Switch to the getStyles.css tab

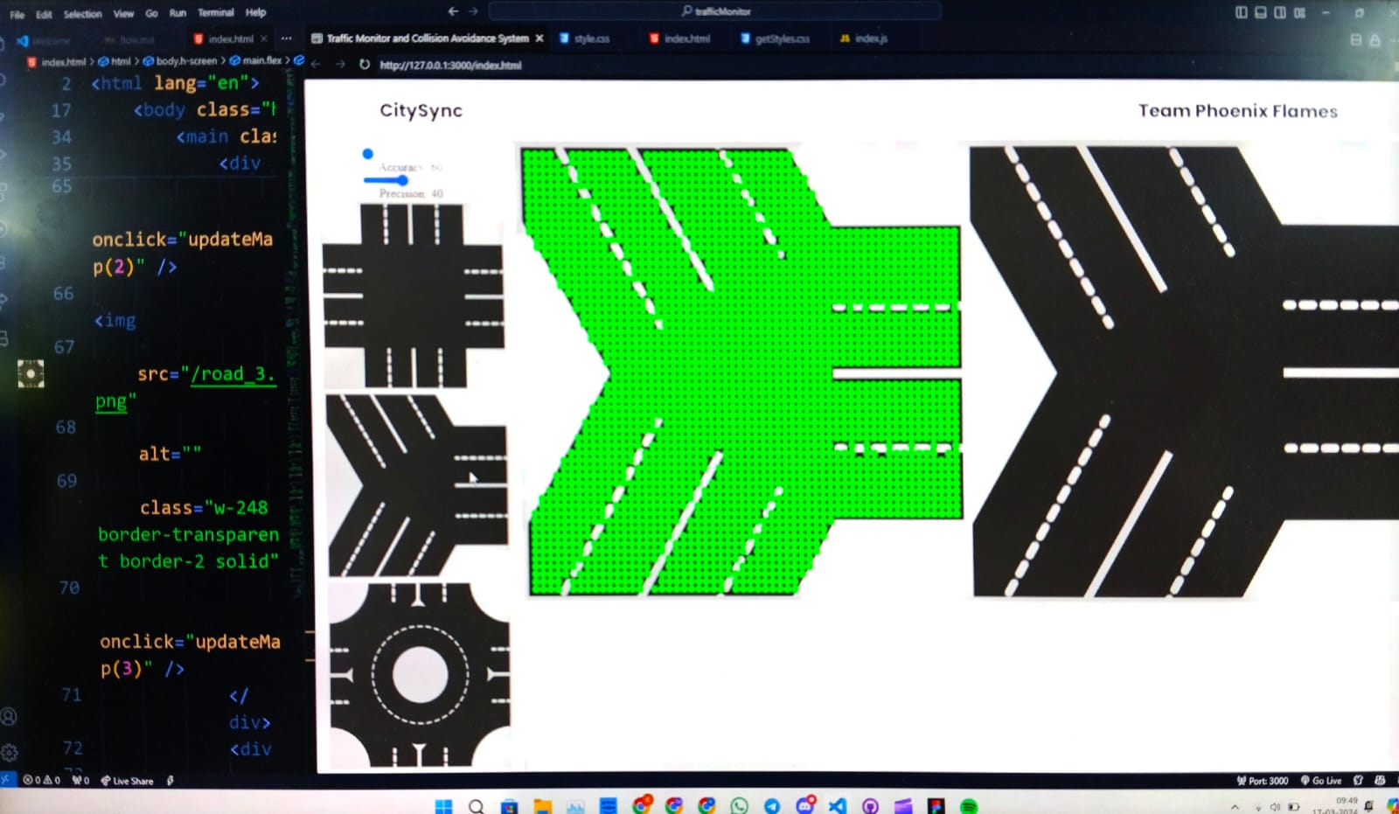click(775, 38)
